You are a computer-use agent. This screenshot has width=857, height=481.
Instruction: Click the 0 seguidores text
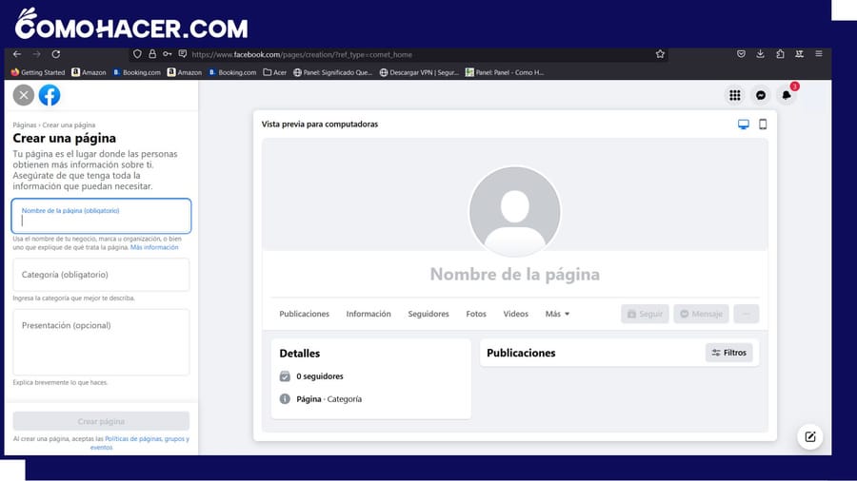pos(320,376)
